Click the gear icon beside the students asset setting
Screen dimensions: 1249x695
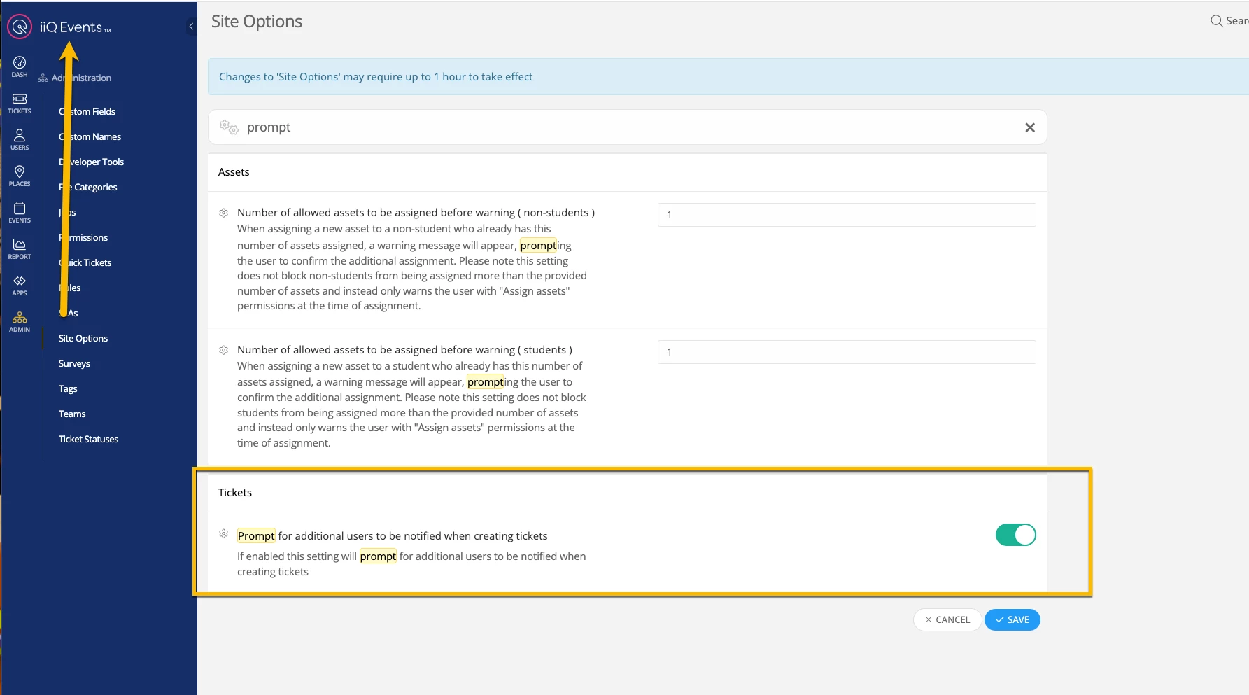pyautogui.click(x=224, y=350)
